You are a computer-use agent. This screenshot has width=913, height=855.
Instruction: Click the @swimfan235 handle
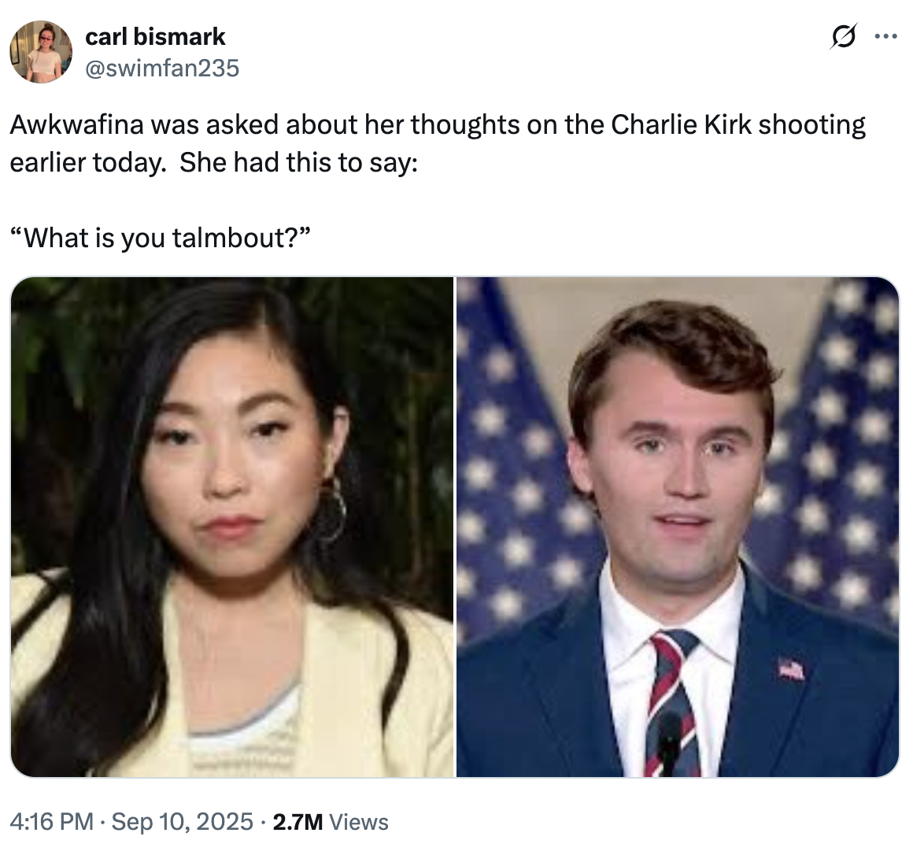[161, 68]
